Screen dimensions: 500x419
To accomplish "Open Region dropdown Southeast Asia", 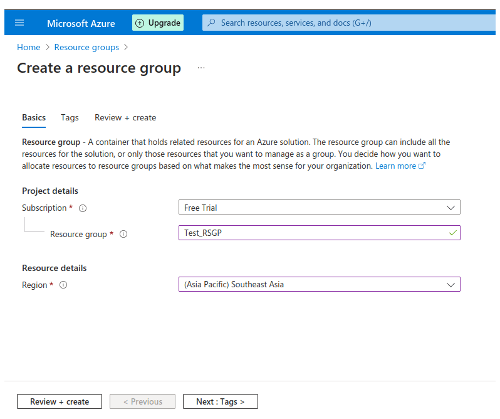I will [319, 284].
